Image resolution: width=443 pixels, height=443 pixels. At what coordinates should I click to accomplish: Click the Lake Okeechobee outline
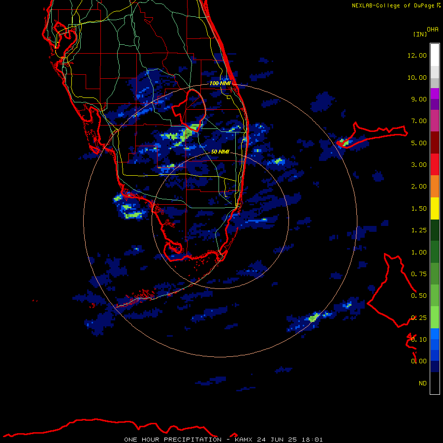(189, 110)
